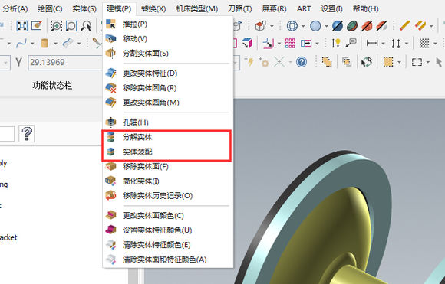Switch to wireframe globe display icon
Image resolution: width=445 pixels, height=284 pixels.
click(292, 26)
